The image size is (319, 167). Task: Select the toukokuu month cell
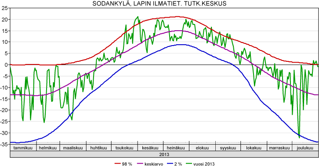coord(124,148)
